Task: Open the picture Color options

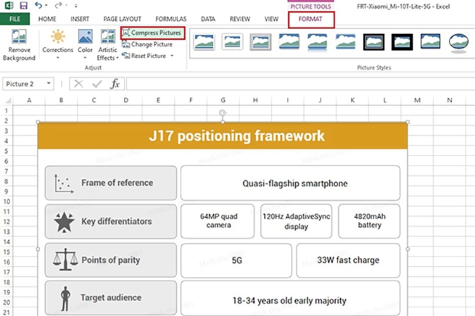Action: coord(85,44)
